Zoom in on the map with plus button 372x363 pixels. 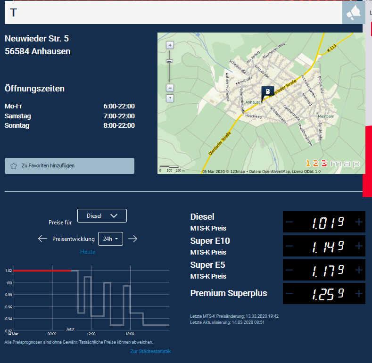point(170,45)
